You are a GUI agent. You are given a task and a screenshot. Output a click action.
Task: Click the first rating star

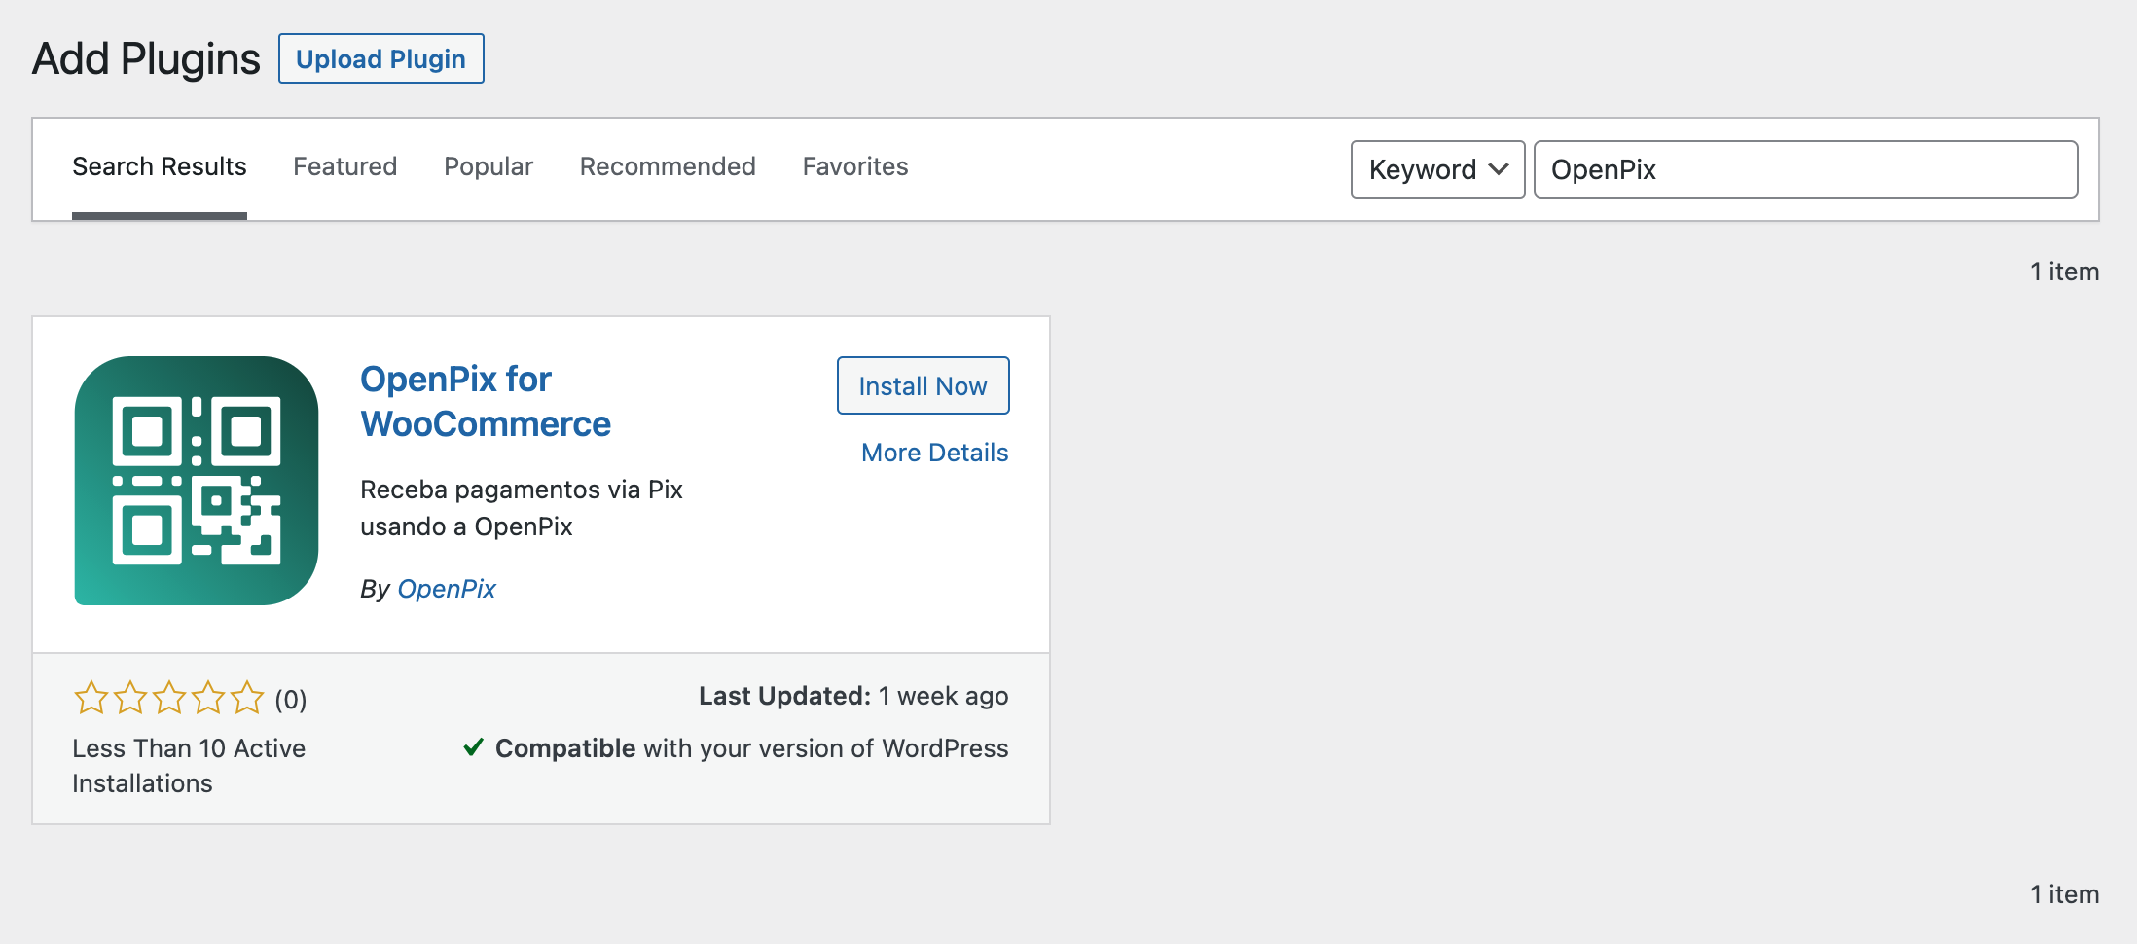click(91, 698)
